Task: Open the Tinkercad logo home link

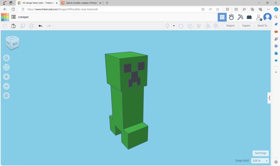Action: coord(5,17)
